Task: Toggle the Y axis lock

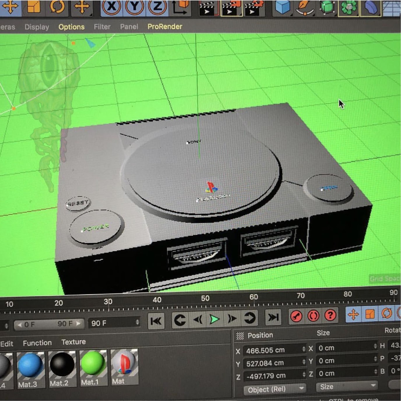Action: (x=134, y=7)
